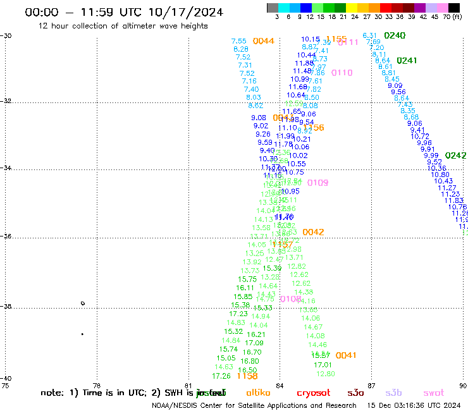The image size is (468, 411).
Task: Click the wave height value 17.23
Action: [x=238, y=314]
